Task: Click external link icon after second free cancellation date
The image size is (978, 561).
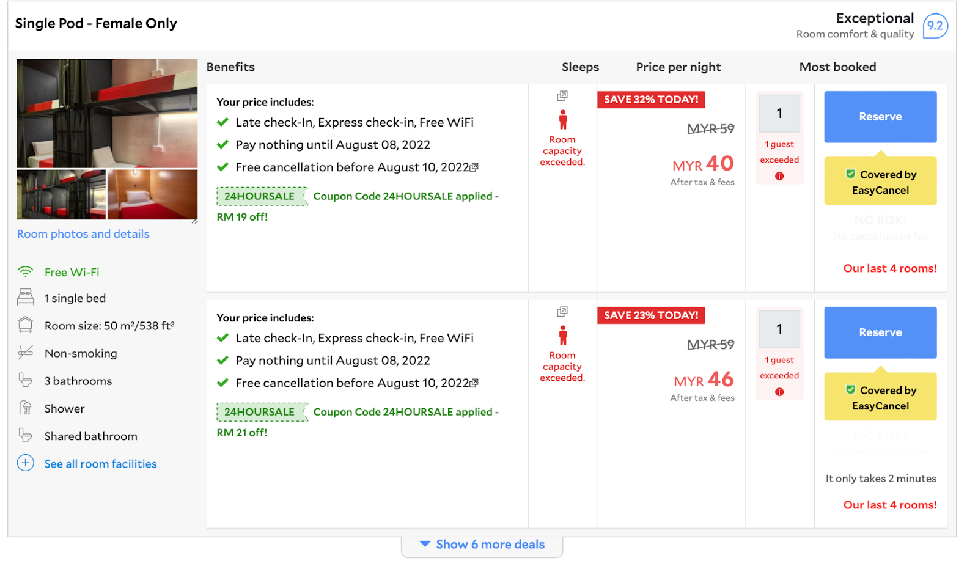Action: [474, 383]
